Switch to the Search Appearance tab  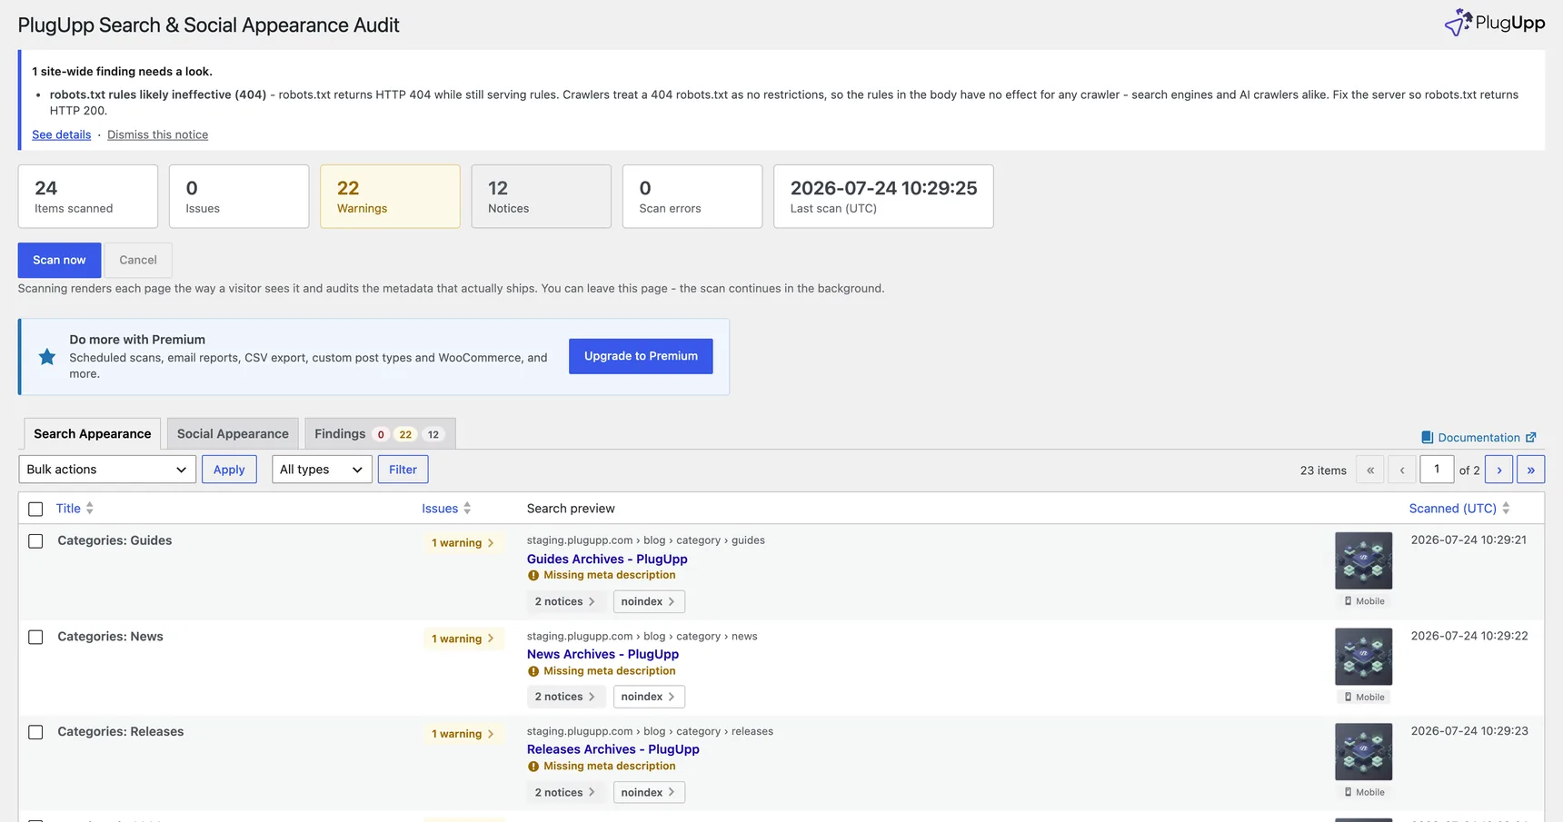point(93,434)
